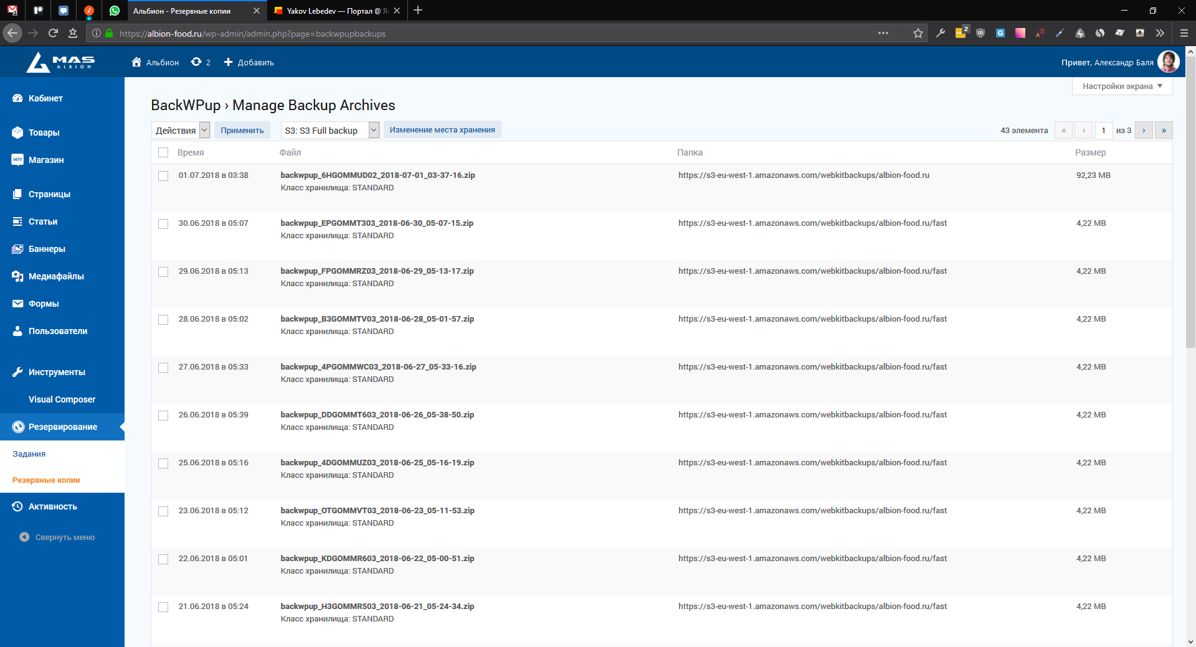Go to Пользователи in the sidebar
1196x647 pixels.
(57, 331)
